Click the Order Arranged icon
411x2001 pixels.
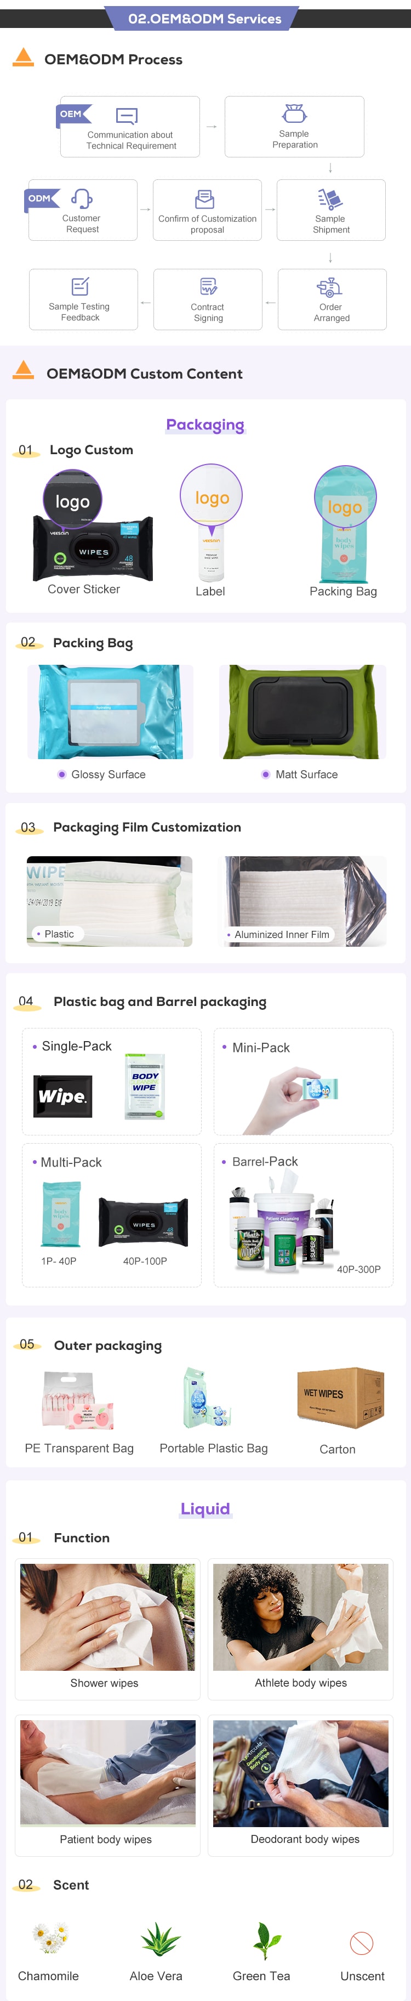pos(329,287)
